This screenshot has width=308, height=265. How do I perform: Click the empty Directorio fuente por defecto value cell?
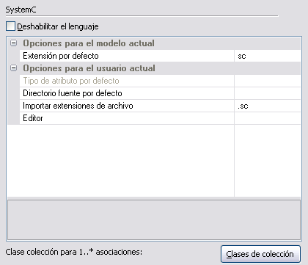click(x=268, y=93)
